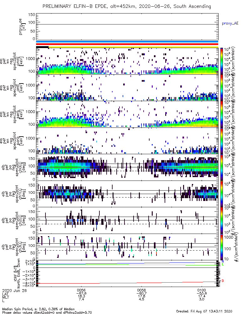This screenshot has width=243, height=314.
Task: Click the LAT value '-67.6'
Action: click(x=81, y=293)
